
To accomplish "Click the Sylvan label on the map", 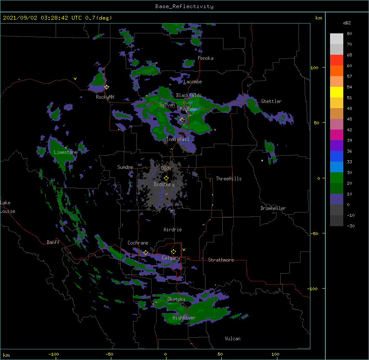I will 167,105.
